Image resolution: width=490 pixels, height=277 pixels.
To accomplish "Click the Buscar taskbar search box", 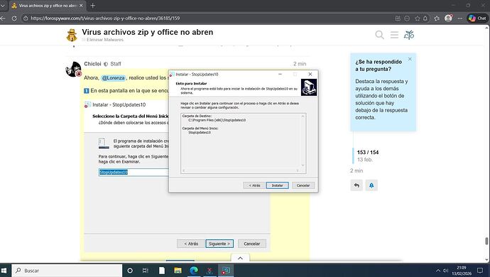I will coord(67,271).
